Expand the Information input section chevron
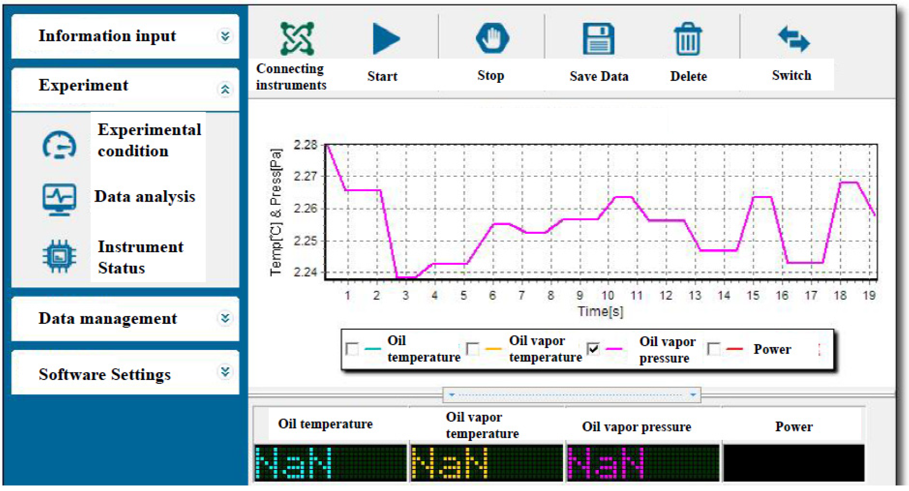The width and height of the screenshot is (909, 491). tap(225, 36)
